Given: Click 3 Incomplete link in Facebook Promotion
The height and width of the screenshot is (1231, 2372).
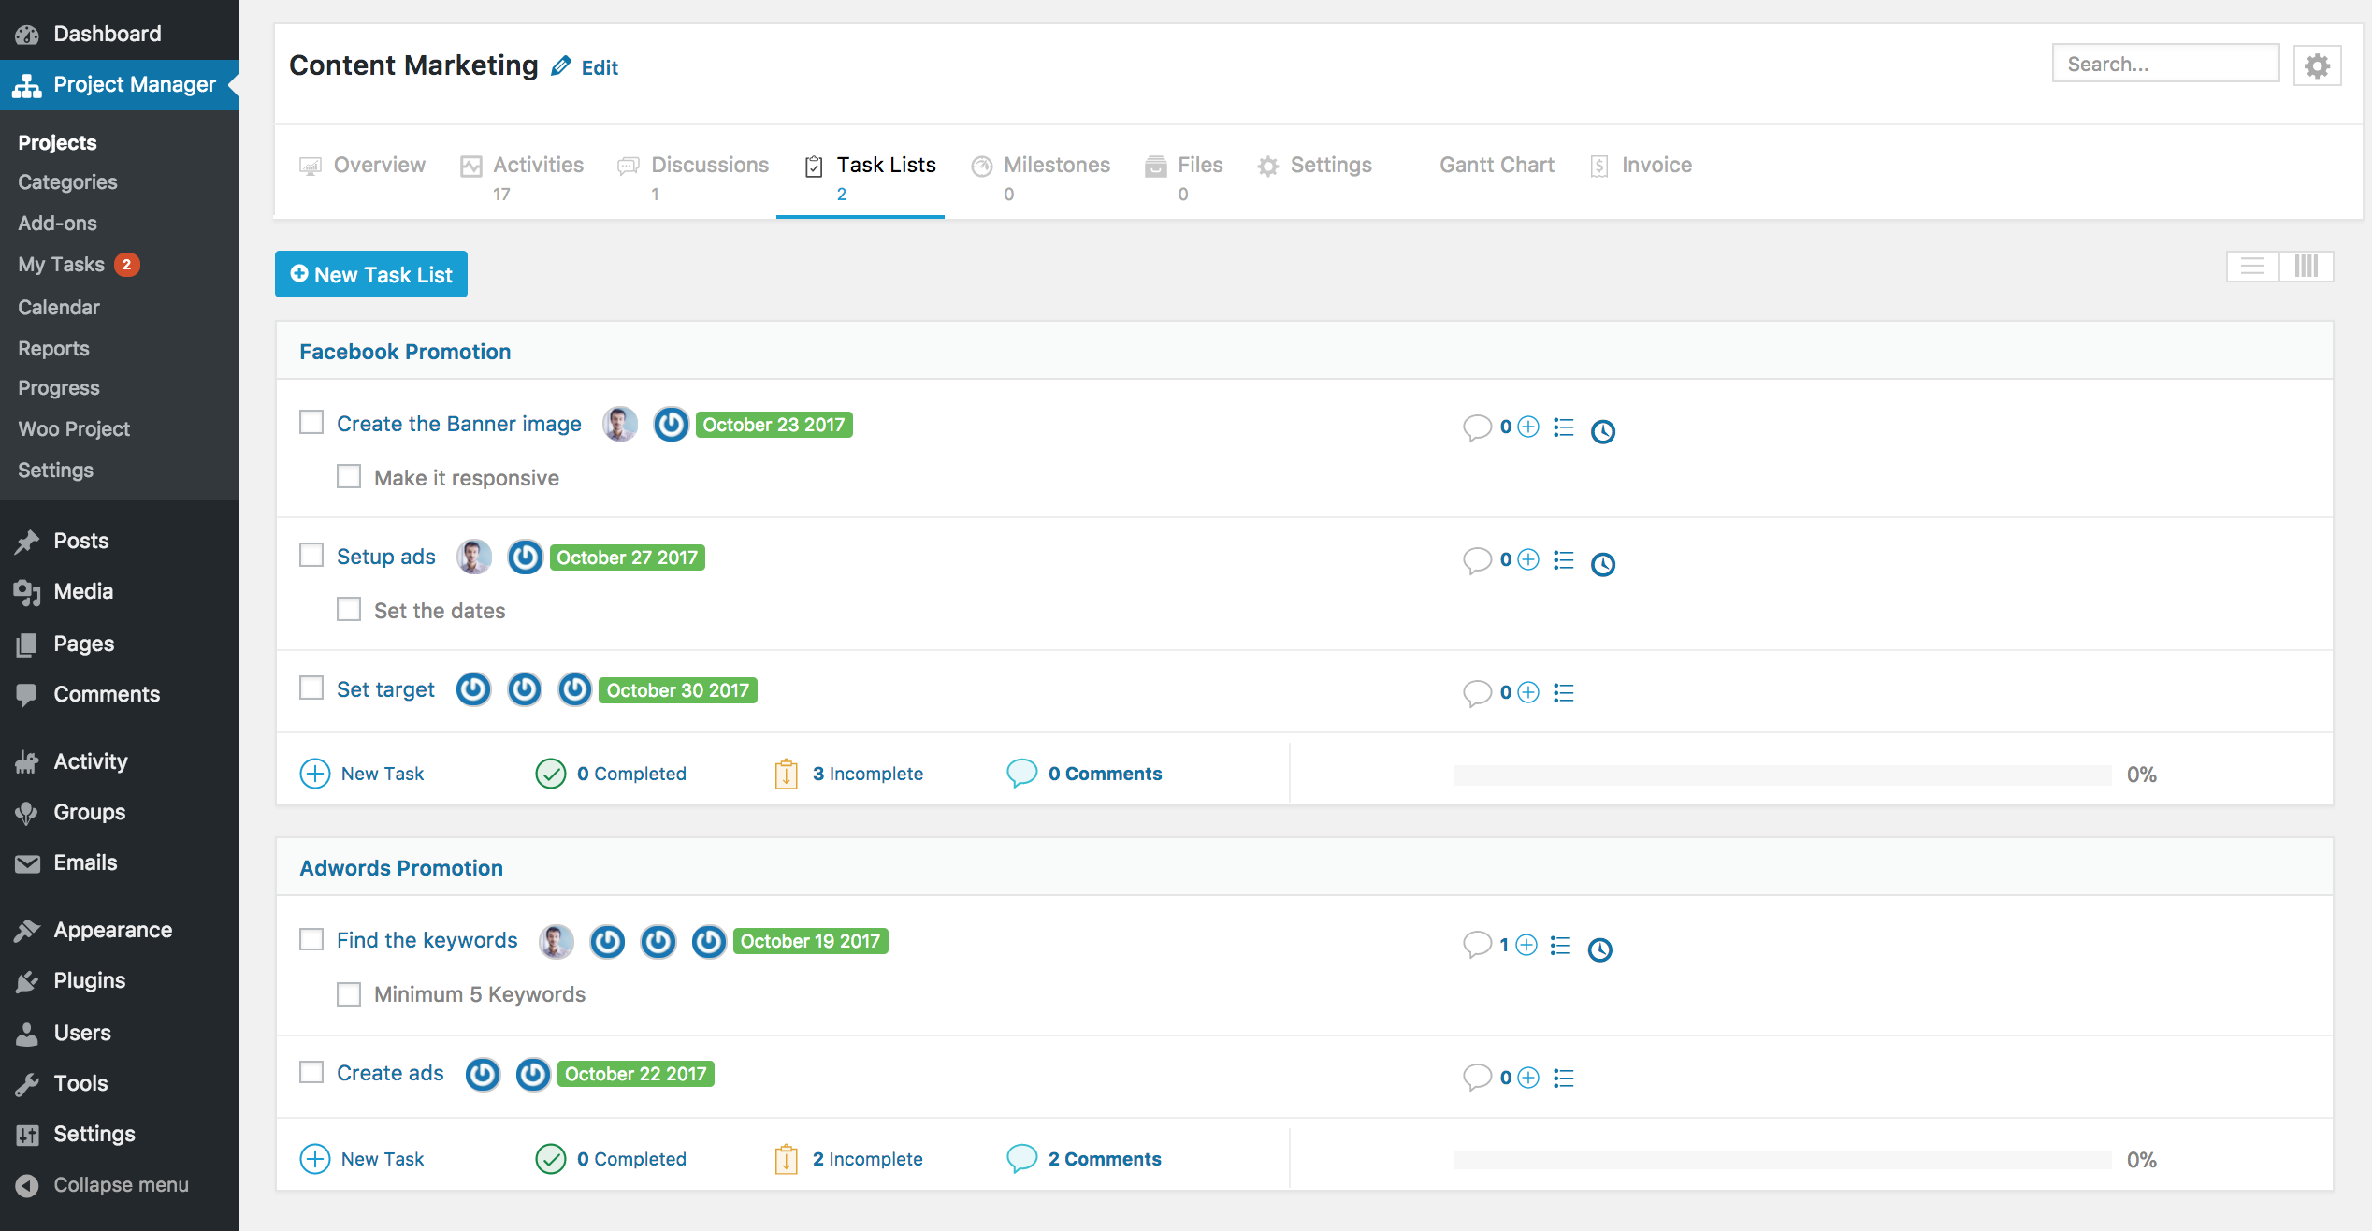Looking at the screenshot, I should tap(866, 774).
